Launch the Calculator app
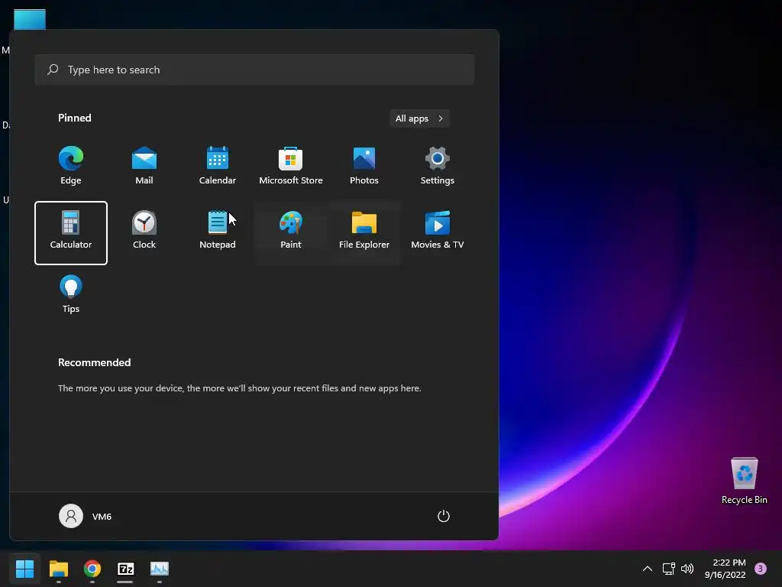The height and width of the screenshot is (587, 782). tap(71, 232)
